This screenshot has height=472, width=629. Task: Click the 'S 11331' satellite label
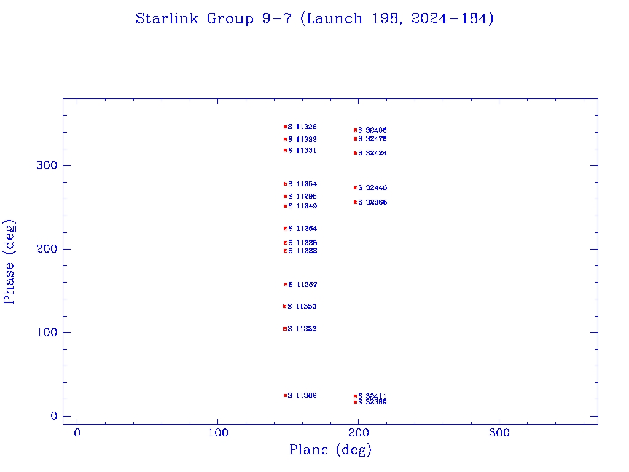(x=302, y=151)
